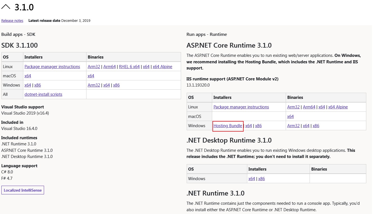The height and width of the screenshot is (214, 382).
Task: Download the Linux Arm64 ASP.NET Core Runtime binary
Action: coord(309,107)
